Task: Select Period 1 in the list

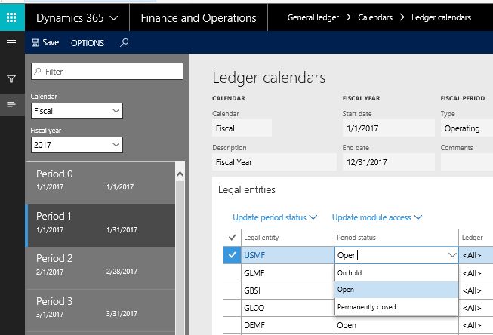Action: [x=100, y=226]
